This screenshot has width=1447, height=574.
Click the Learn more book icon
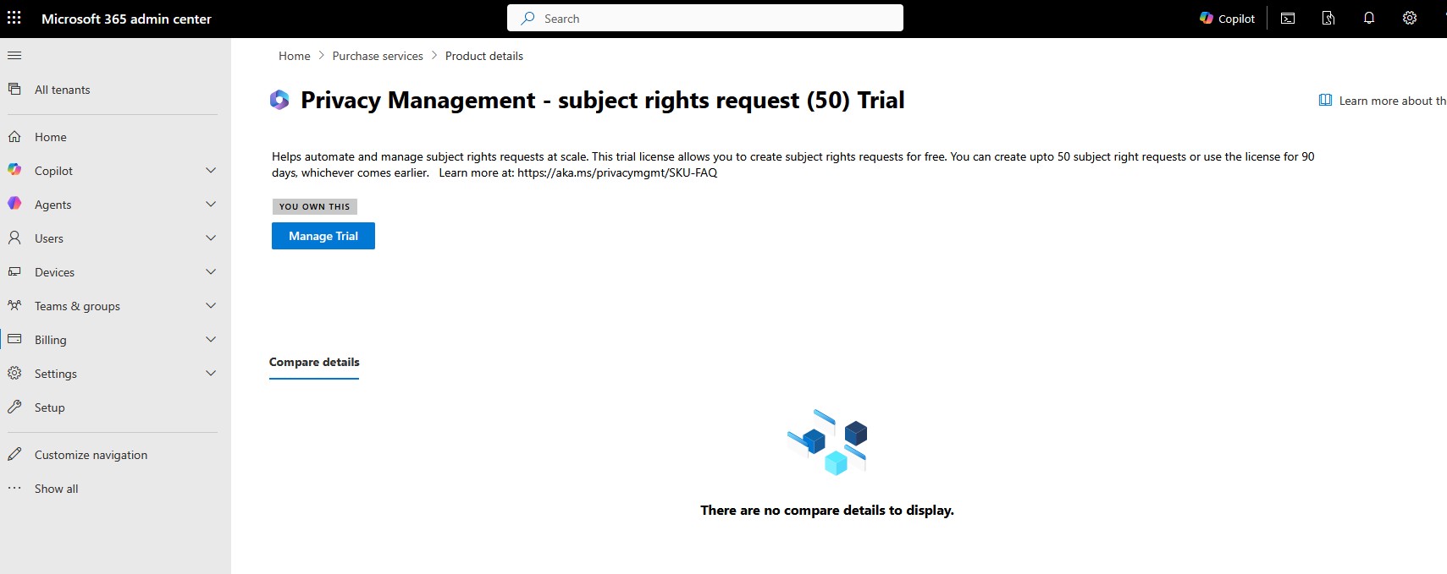(1326, 100)
